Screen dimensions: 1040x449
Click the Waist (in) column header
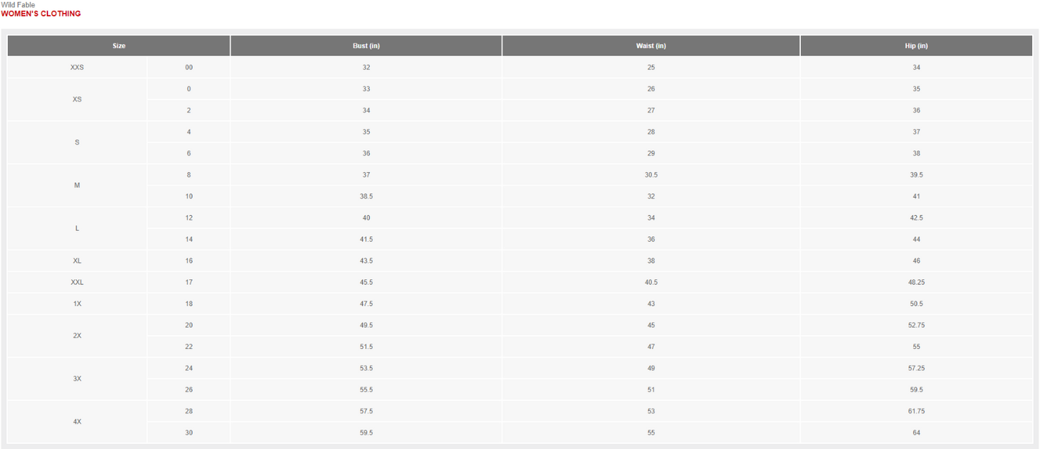(x=651, y=46)
